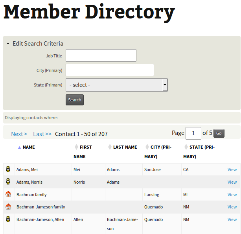
Task: Collapse the Edit Search Criteria section
Action: [35, 44]
